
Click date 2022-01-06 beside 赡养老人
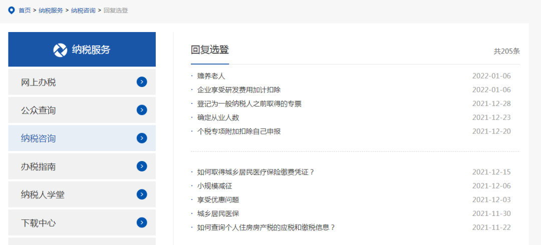pos(491,76)
